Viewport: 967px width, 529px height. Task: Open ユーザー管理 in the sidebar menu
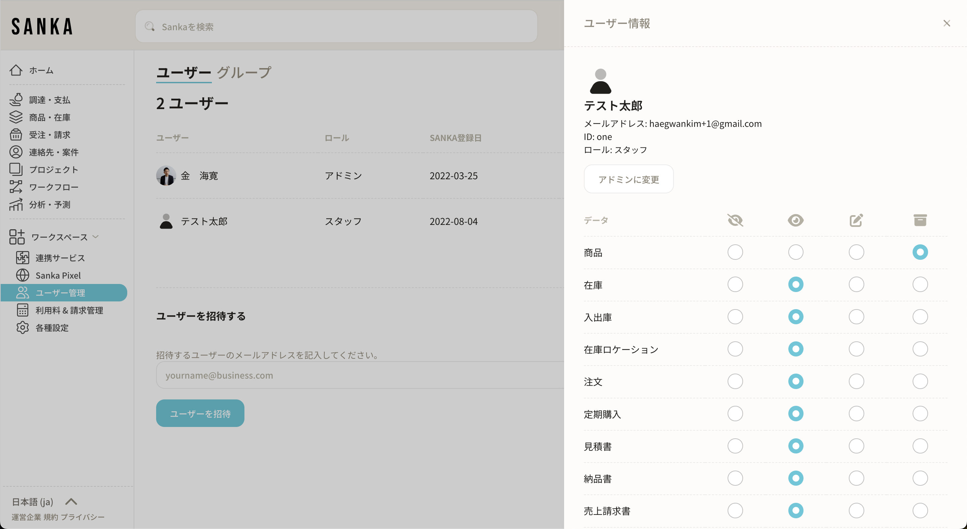pos(60,293)
